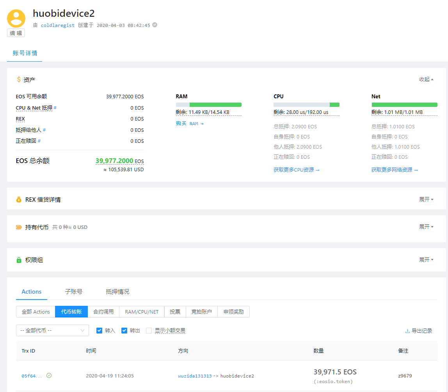The width and height of the screenshot is (448, 392).
Task: Click the Net usage progress bar
Action: click(x=404, y=105)
